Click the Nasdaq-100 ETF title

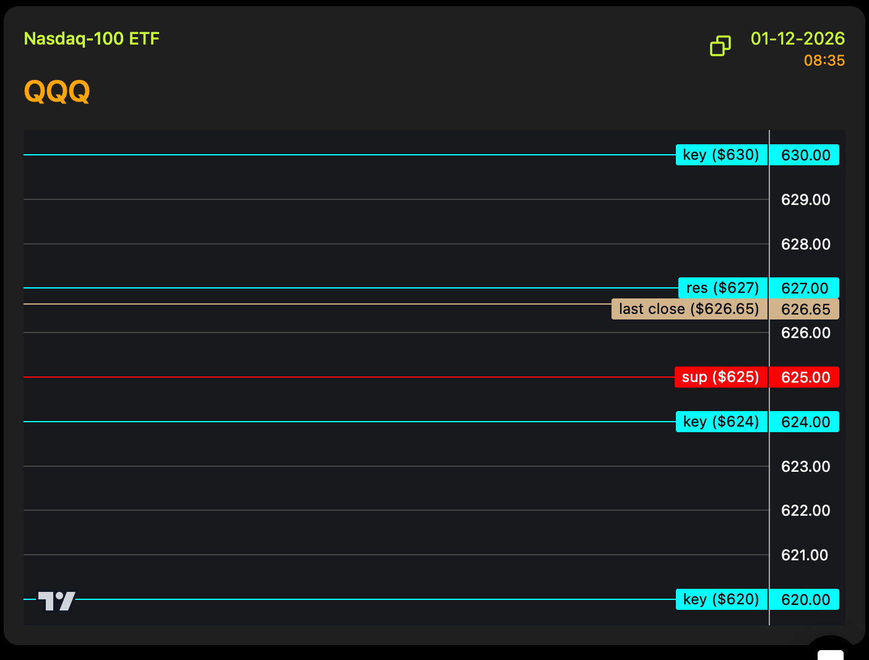point(92,39)
